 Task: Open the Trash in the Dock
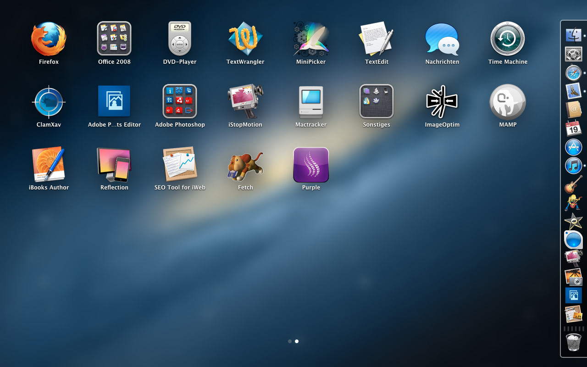573,342
